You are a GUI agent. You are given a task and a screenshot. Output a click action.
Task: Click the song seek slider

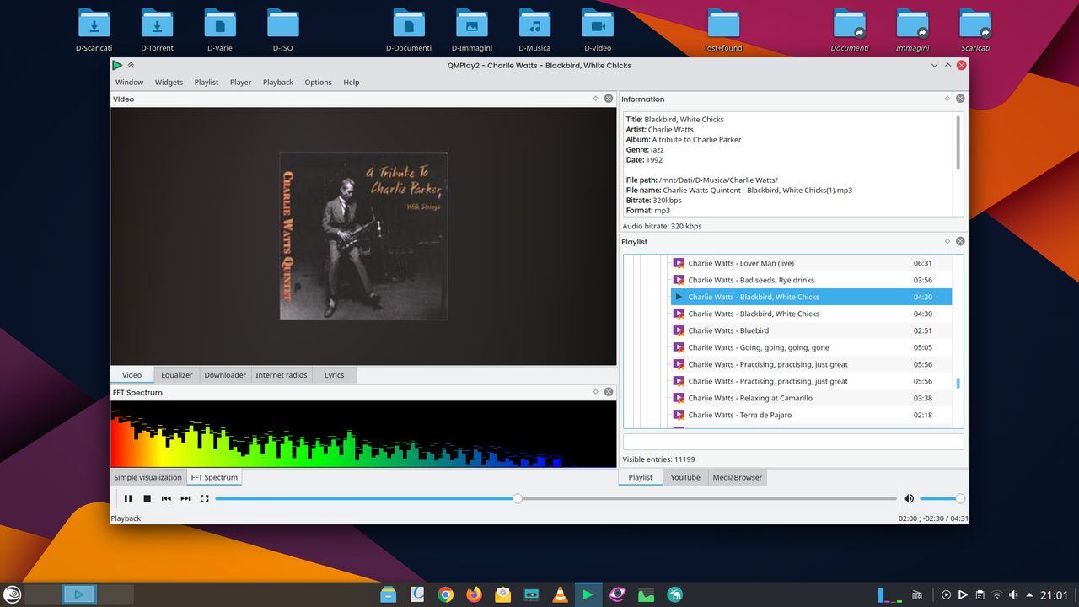556,498
